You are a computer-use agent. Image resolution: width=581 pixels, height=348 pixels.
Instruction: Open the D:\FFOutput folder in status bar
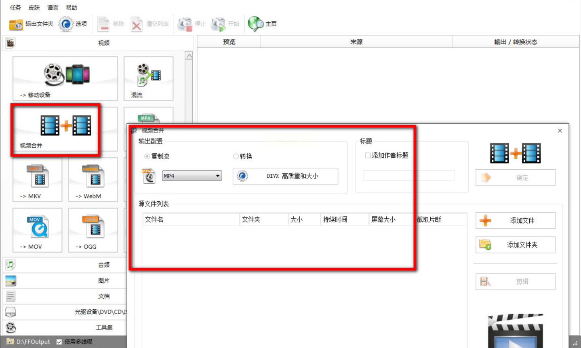(x=29, y=342)
